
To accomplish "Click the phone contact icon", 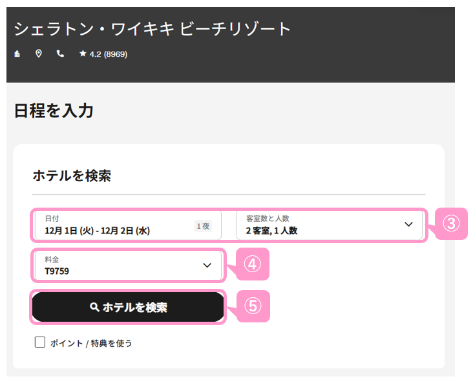I will [60, 54].
